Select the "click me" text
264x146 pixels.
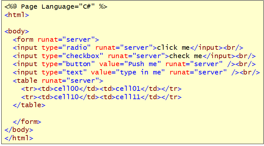pos(173,48)
